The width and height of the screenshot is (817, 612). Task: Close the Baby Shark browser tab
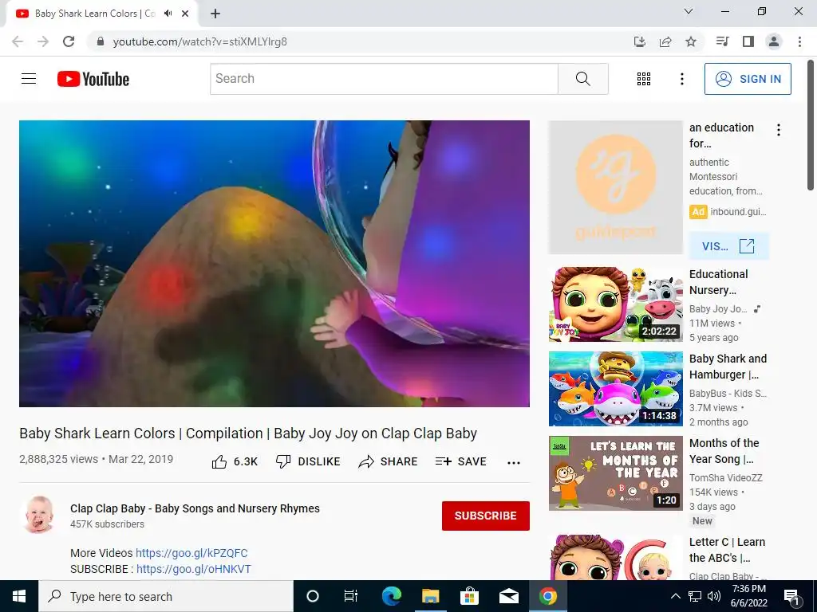click(x=185, y=14)
